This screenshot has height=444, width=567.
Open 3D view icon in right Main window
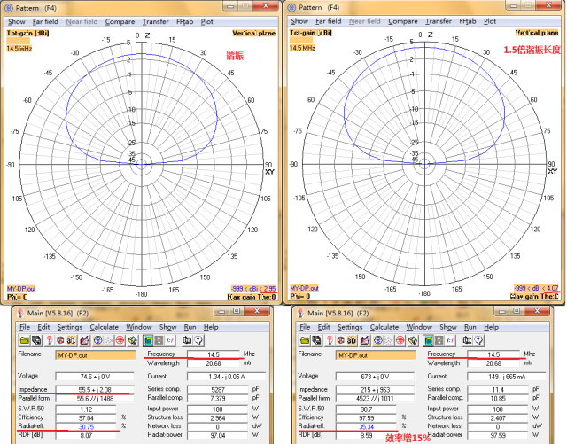[352, 340]
